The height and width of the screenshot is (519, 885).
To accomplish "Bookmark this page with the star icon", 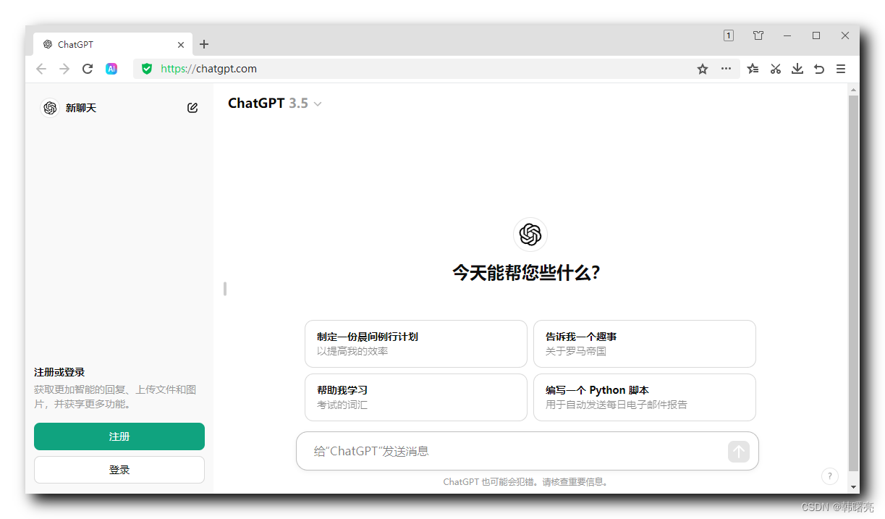I will pos(702,69).
